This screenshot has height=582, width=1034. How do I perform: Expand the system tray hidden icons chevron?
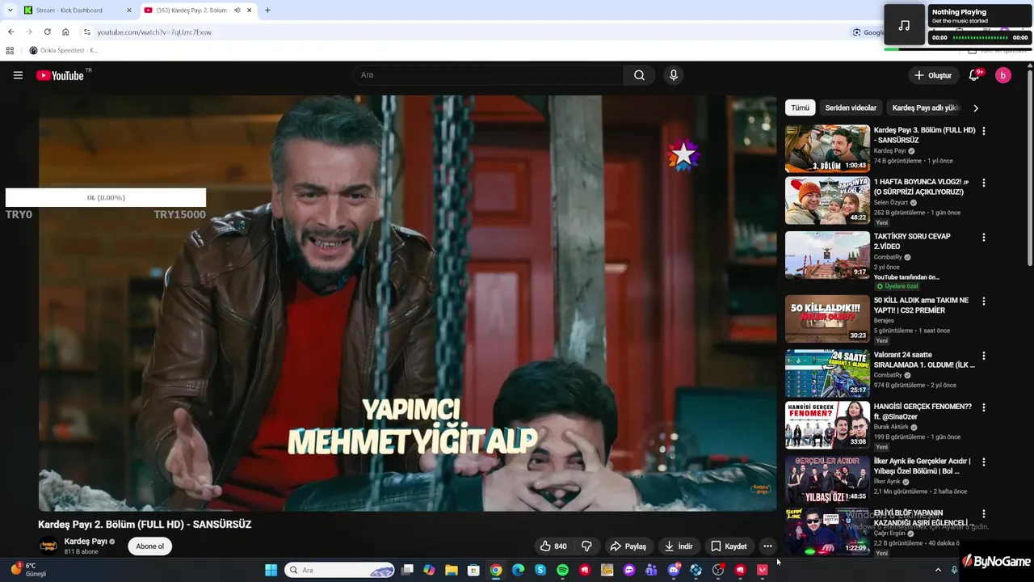tap(938, 570)
